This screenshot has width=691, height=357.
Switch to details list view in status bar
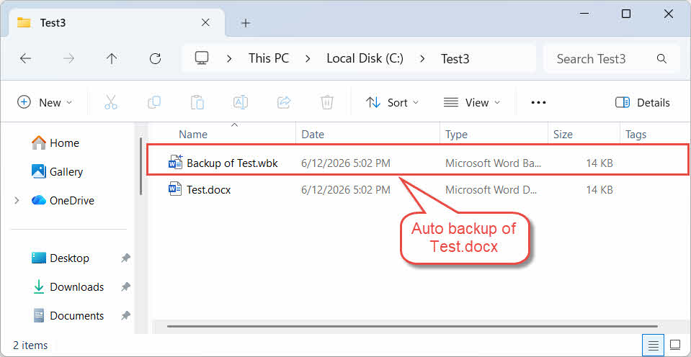pyautogui.click(x=653, y=344)
